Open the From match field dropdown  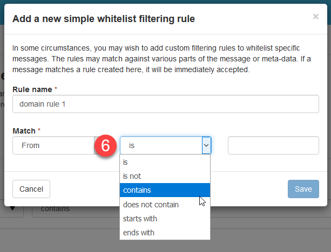pos(53,145)
